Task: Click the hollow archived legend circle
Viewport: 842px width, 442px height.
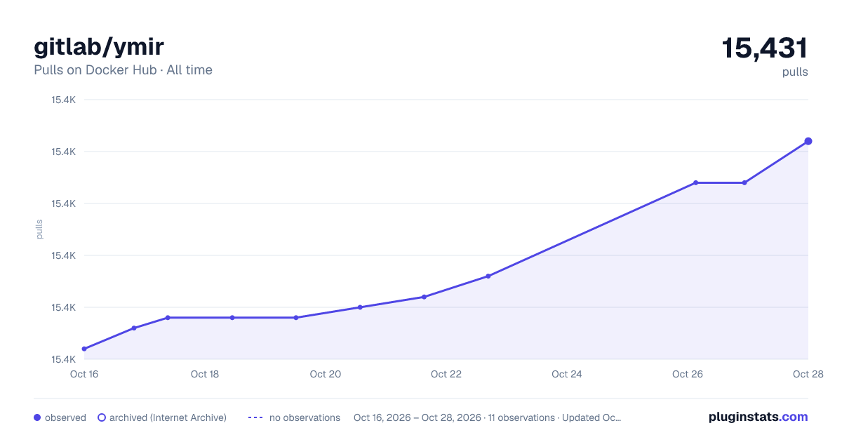Action: pyautogui.click(x=102, y=417)
